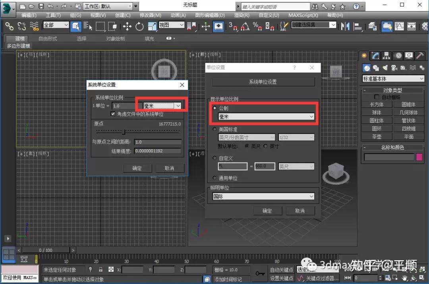Open the workspace 工作区 dropdown
This screenshot has height=284, width=429.
pos(108,6)
